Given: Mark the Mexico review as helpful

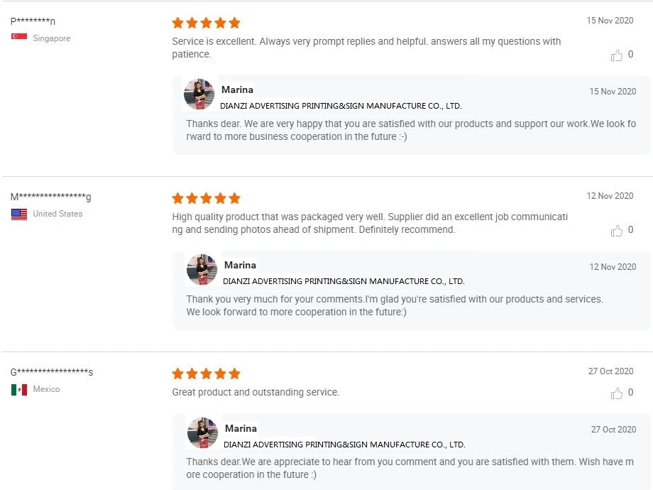Looking at the screenshot, I should tap(617, 393).
